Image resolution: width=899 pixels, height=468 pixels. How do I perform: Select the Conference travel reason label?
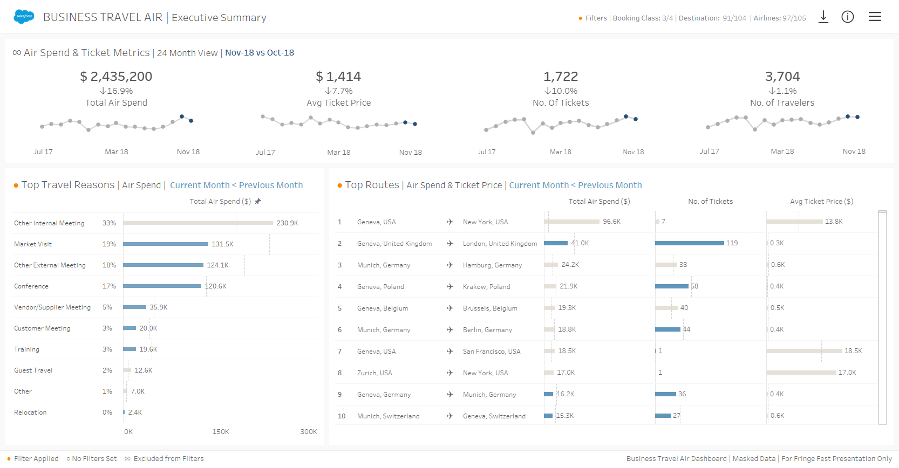tap(31, 286)
